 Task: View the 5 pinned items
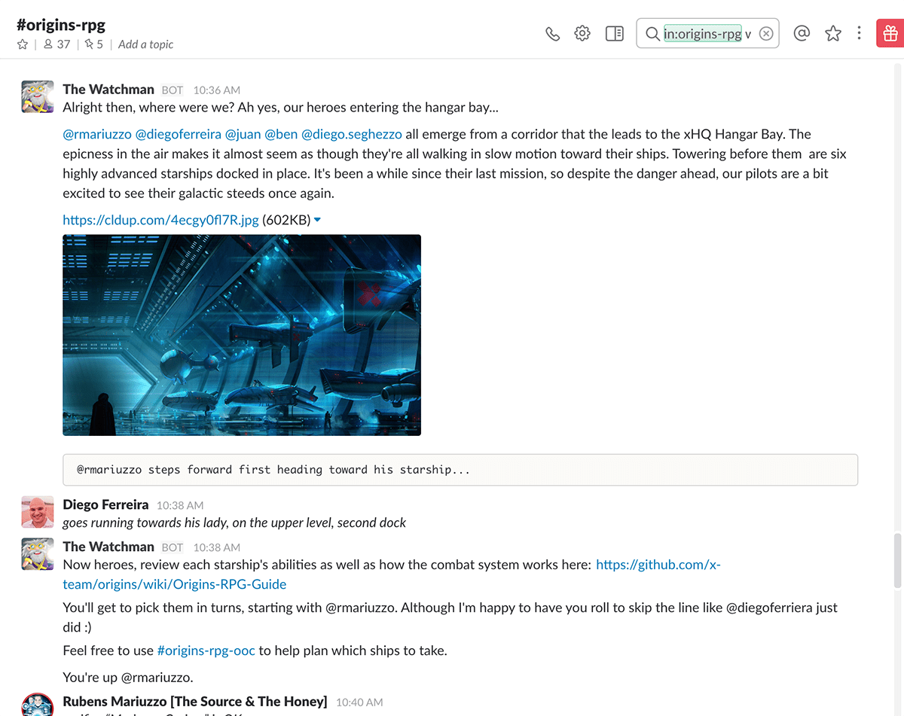[x=94, y=44]
